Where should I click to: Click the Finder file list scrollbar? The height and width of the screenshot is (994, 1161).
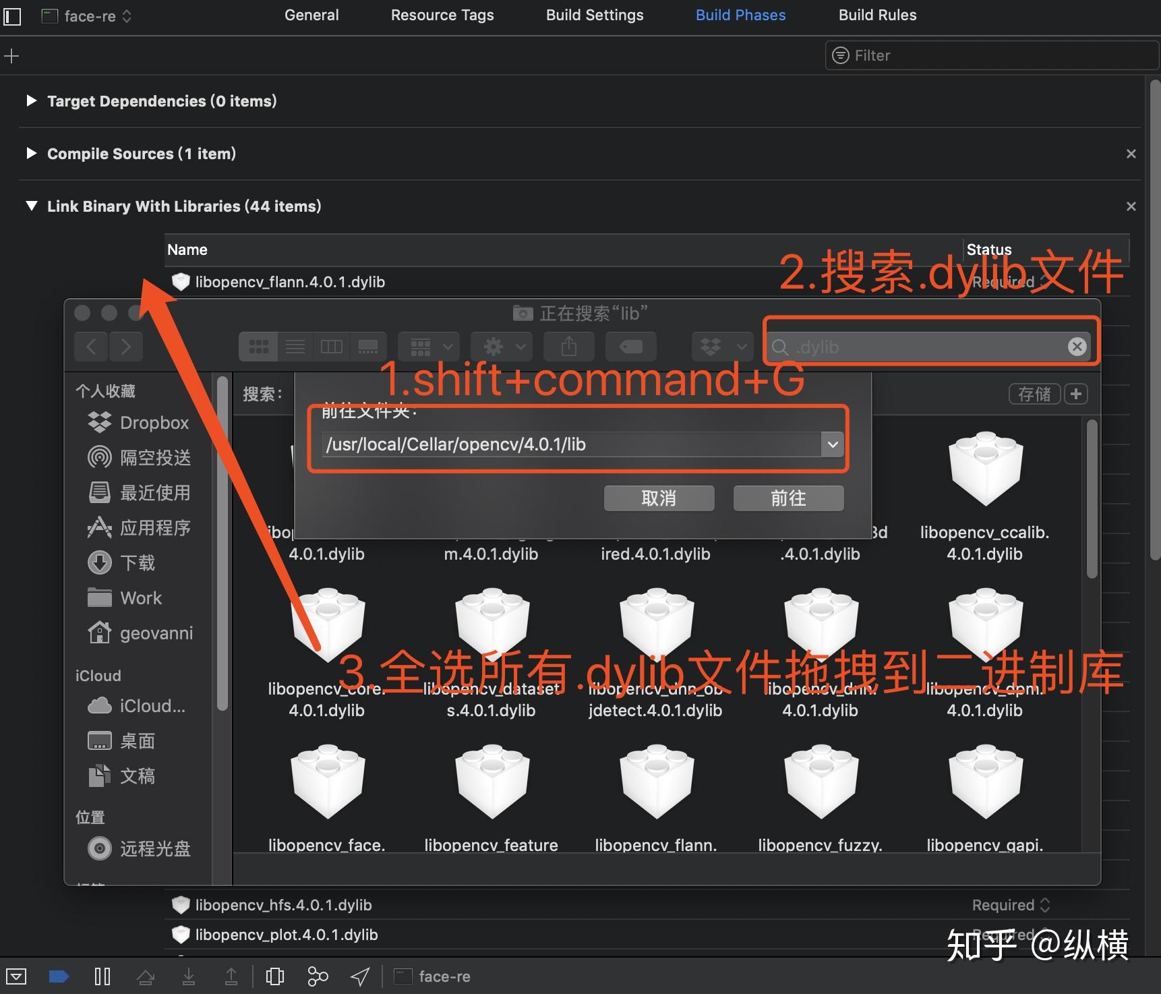coord(1092,499)
